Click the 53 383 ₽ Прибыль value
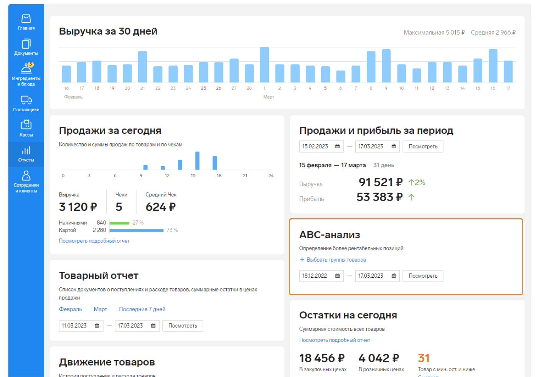The image size is (544, 377). [379, 197]
